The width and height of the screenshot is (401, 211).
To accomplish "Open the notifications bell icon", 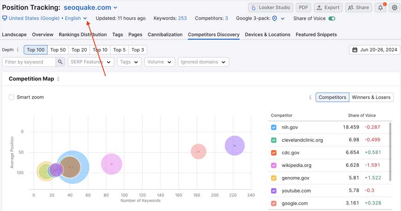I will tap(381, 8).
